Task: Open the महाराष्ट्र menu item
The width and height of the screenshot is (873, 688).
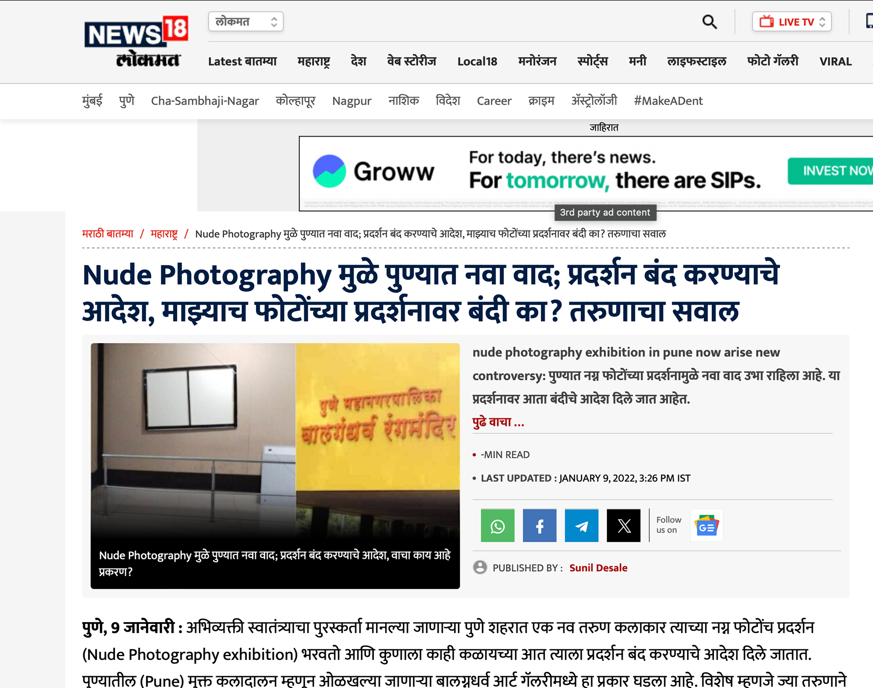Action: [x=313, y=61]
